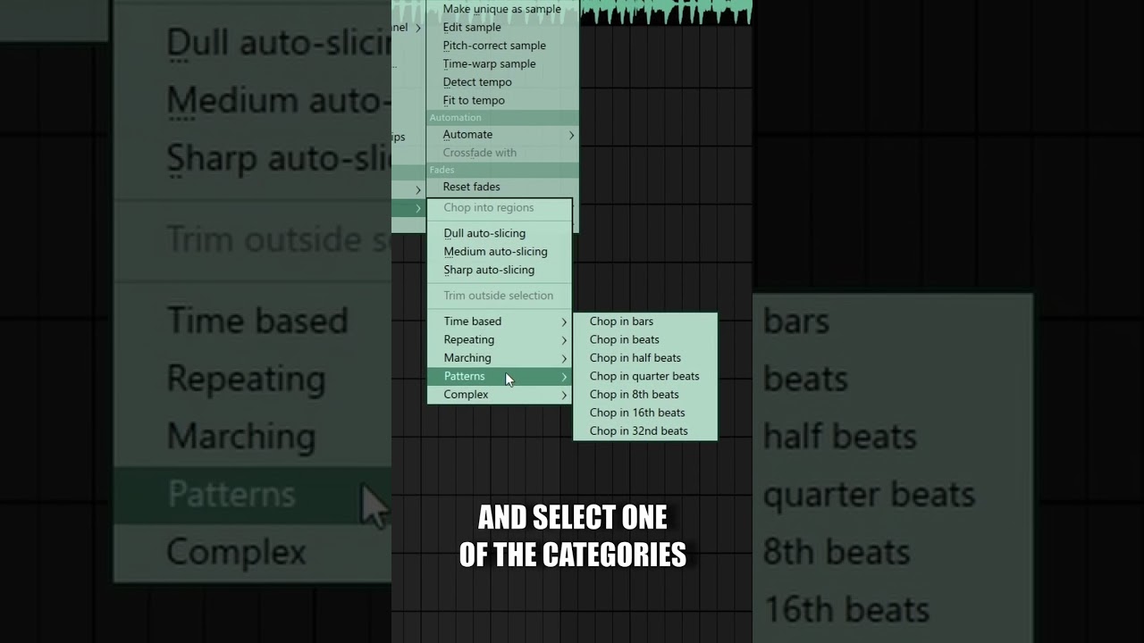Image resolution: width=1144 pixels, height=643 pixels.
Task: Choose Chop in quarter beats
Action: click(x=644, y=376)
